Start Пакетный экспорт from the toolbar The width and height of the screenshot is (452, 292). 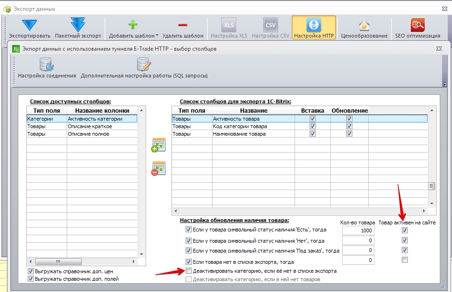tap(78, 25)
